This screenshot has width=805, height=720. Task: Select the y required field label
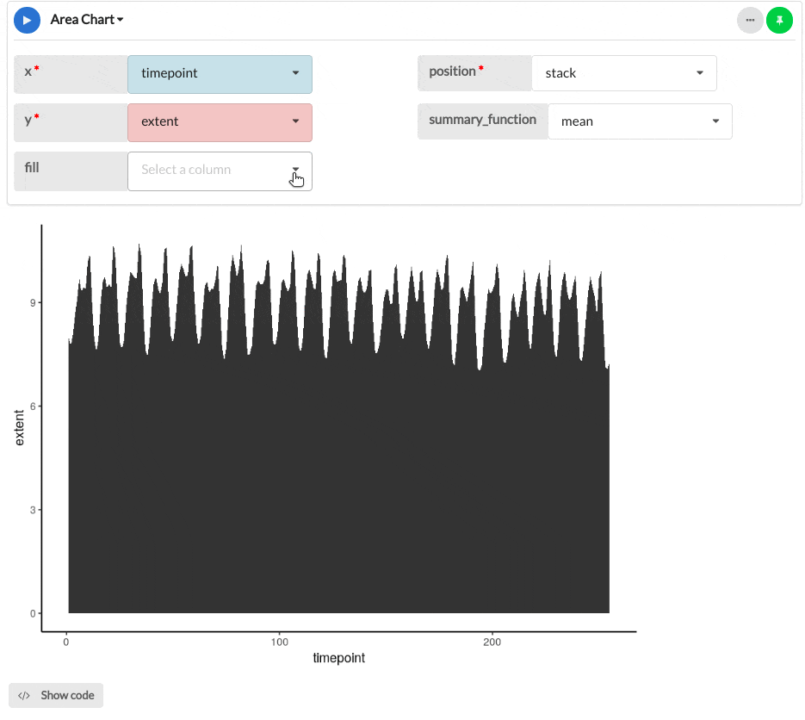pos(28,121)
